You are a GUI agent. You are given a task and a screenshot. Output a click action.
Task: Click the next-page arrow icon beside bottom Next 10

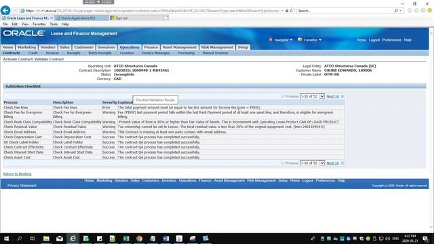coord(342,163)
